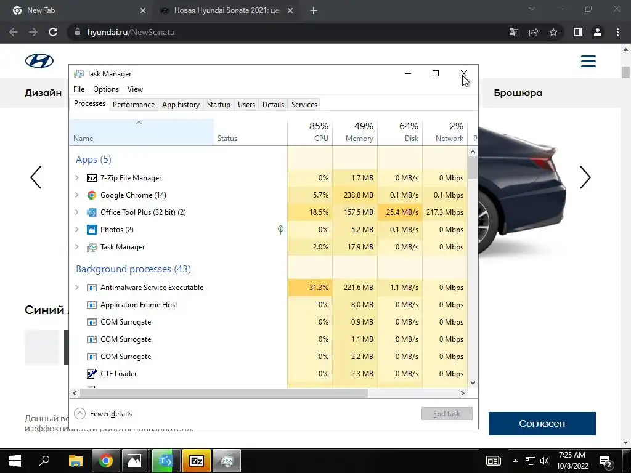Open the View menu in Task Manager
The image size is (631, 473).
pos(135,89)
